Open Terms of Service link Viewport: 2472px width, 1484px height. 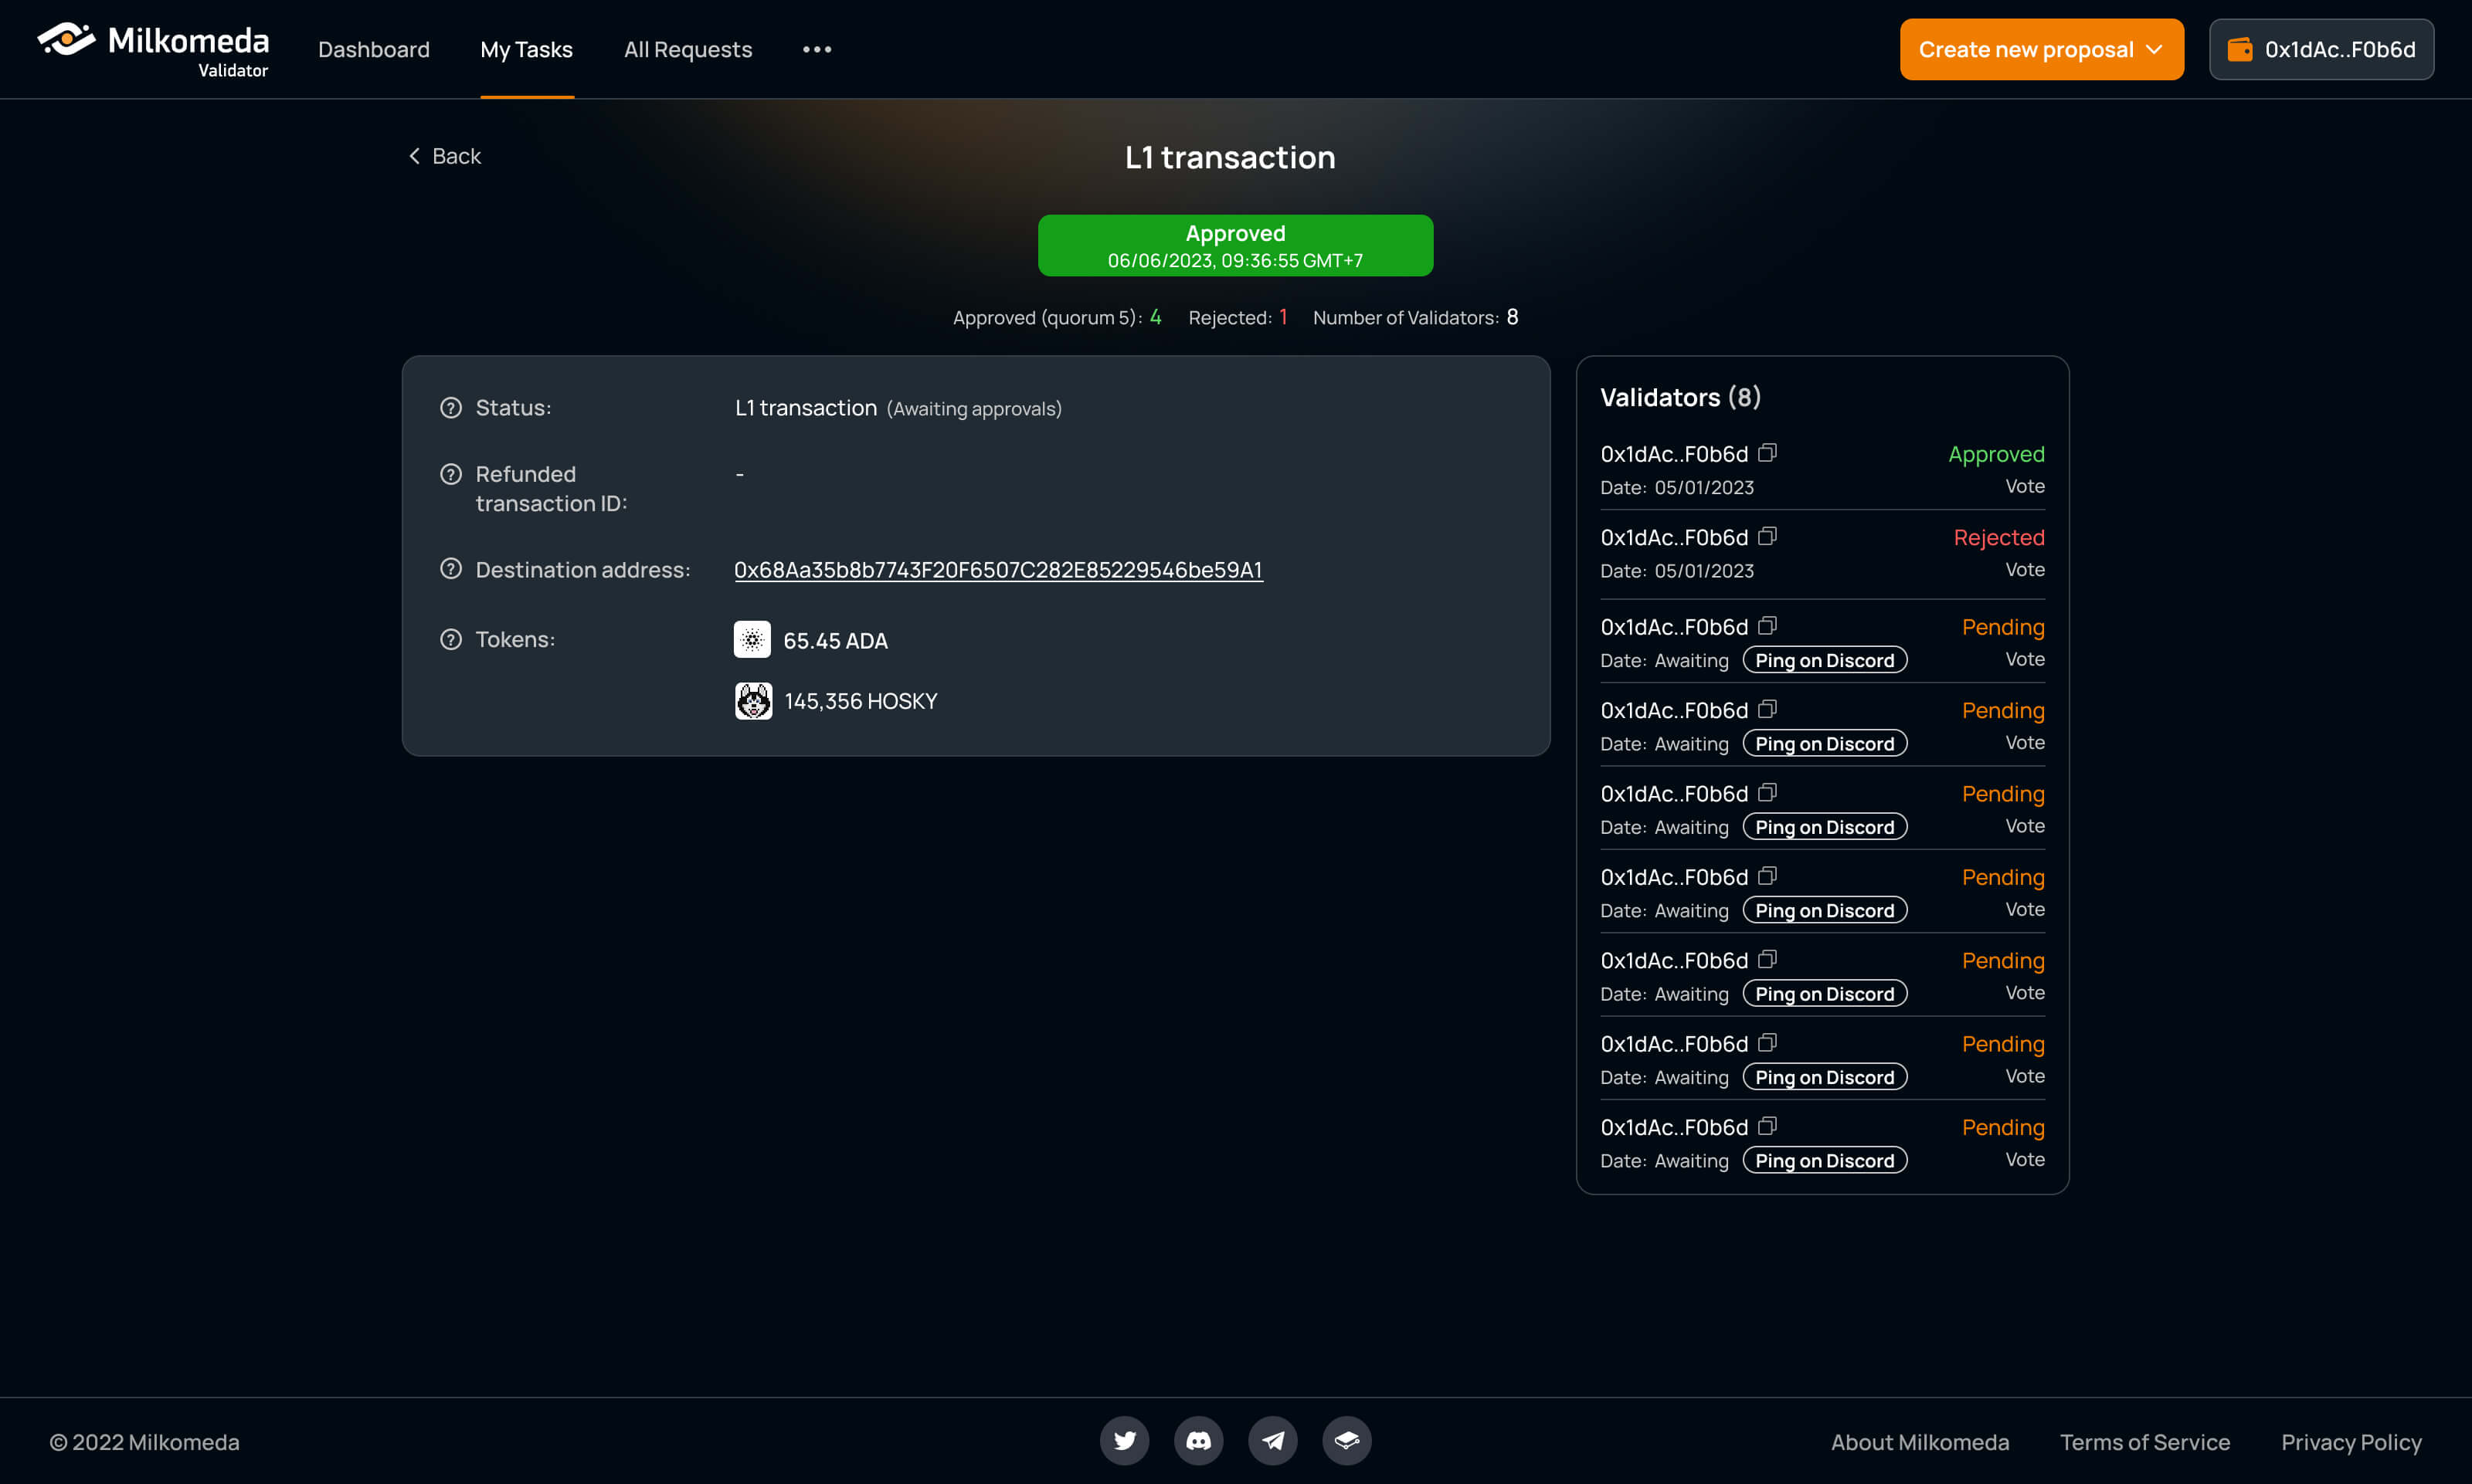point(2144,1442)
